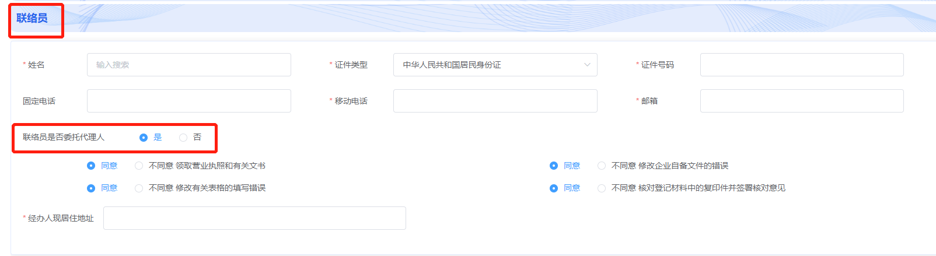Open the 证件类型 dropdown
The height and width of the screenshot is (256, 936).
click(x=495, y=65)
